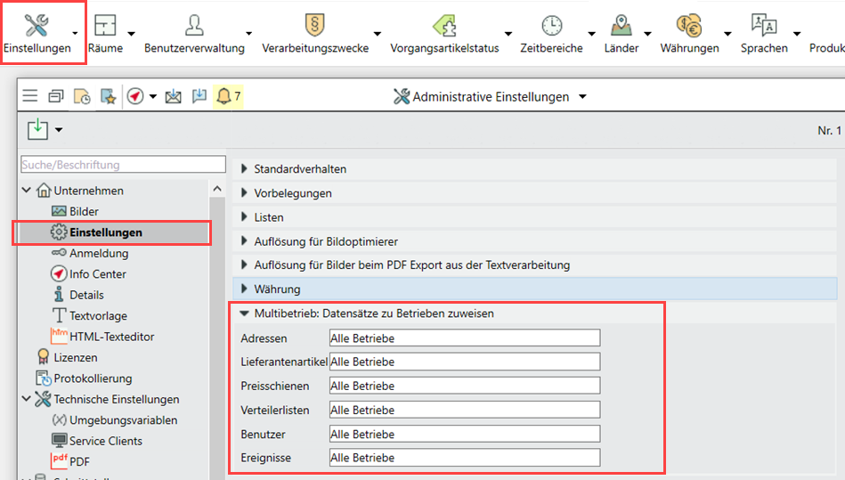Screen dimensions: 845x480
Task: Open the hamburger menu icon
Action: (30, 96)
